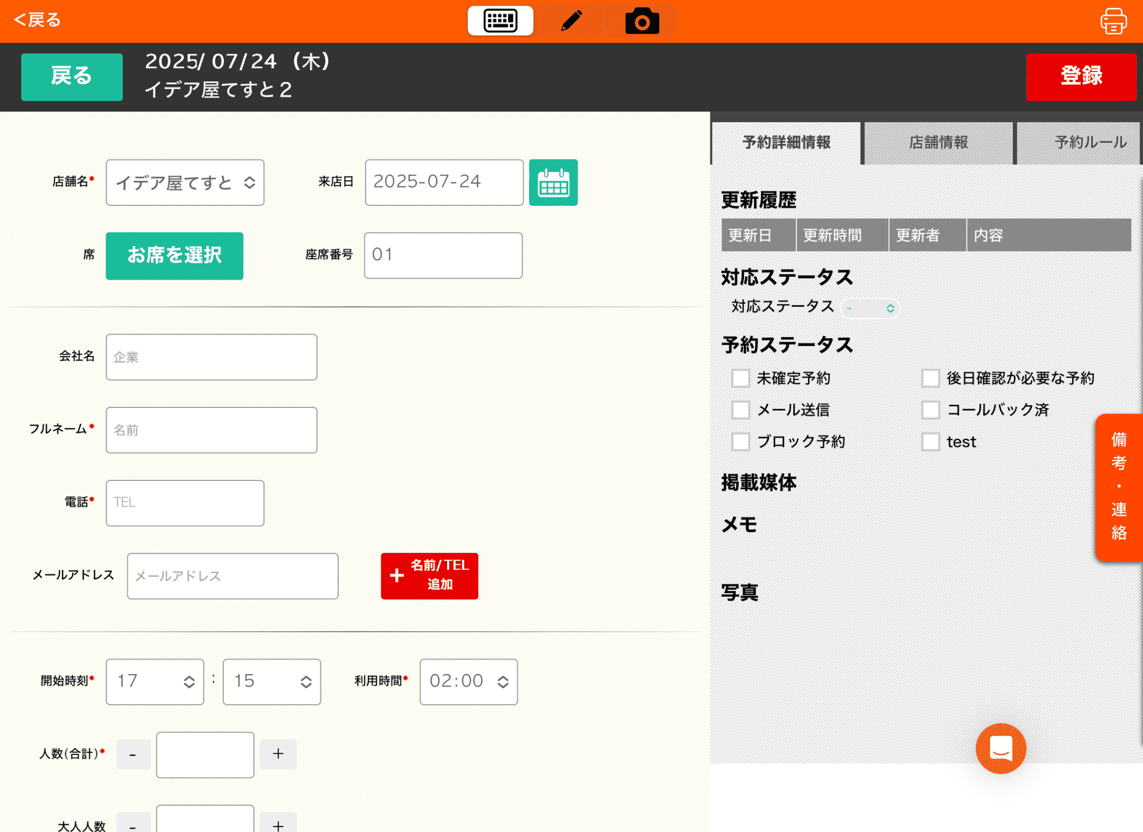Open the 対応ステータス dropdown
This screenshot has height=832, width=1143.
point(870,308)
